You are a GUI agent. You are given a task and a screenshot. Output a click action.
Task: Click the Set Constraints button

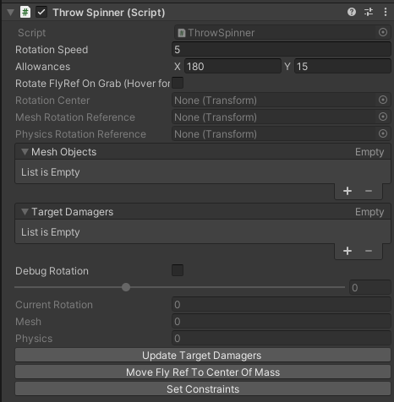203,389
